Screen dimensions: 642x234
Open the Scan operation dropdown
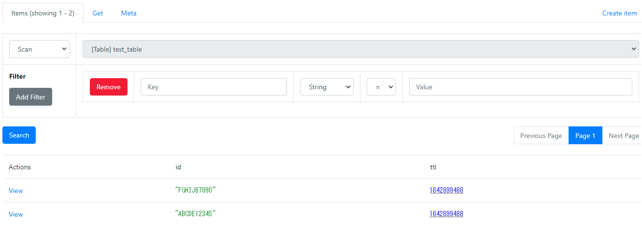tap(39, 49)
